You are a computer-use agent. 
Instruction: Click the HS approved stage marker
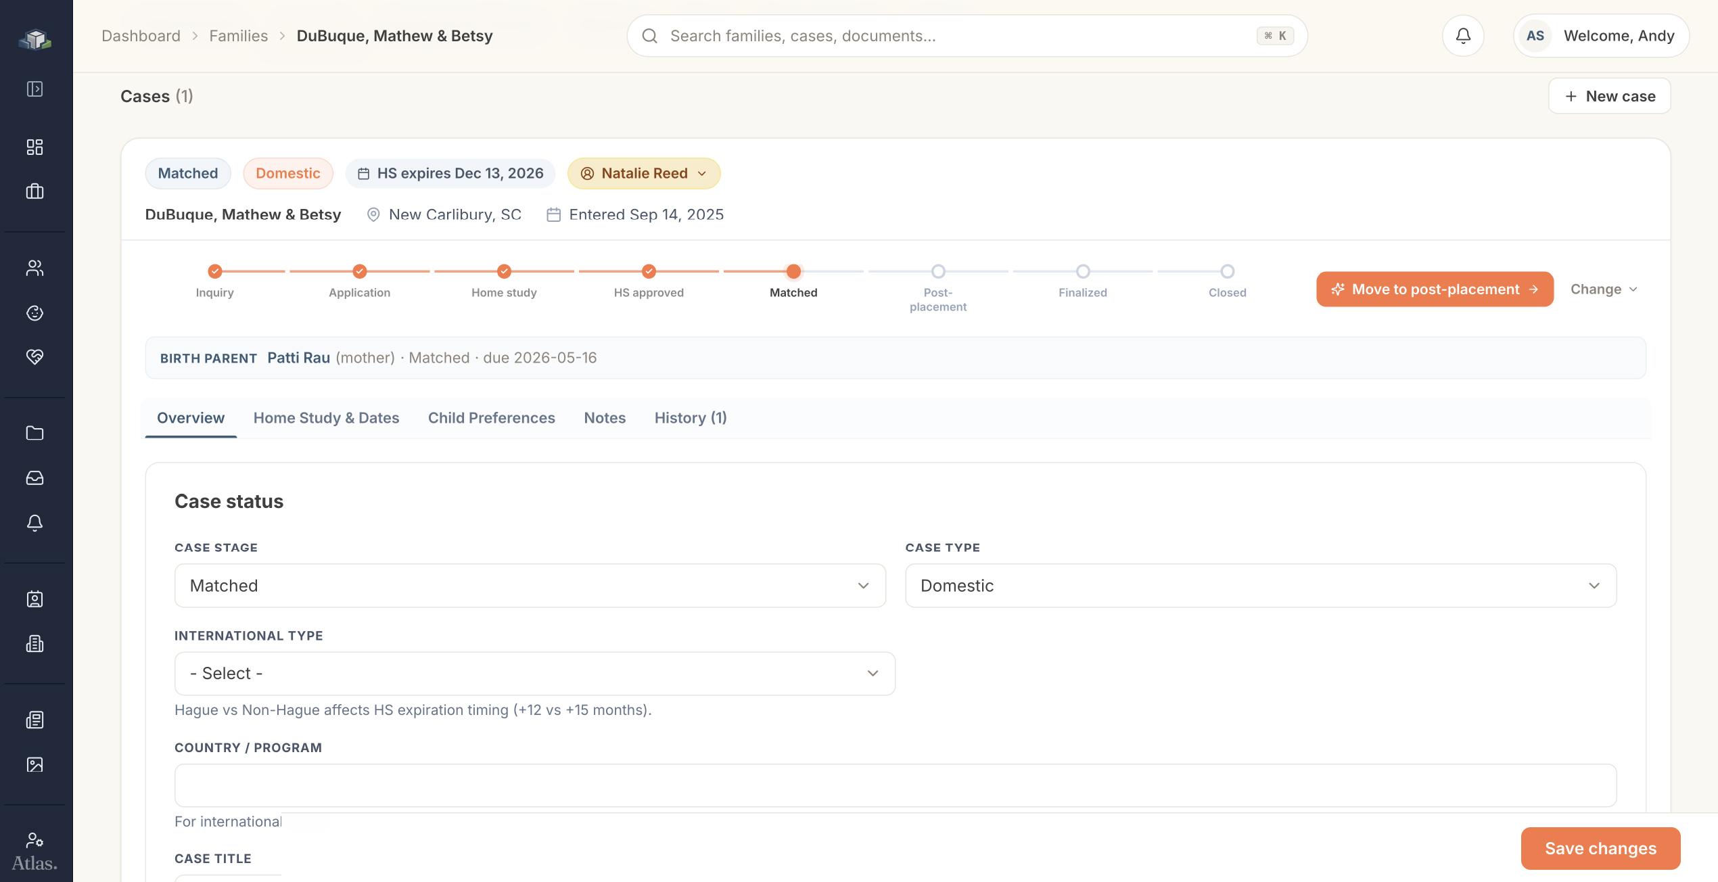pos(649,271)
